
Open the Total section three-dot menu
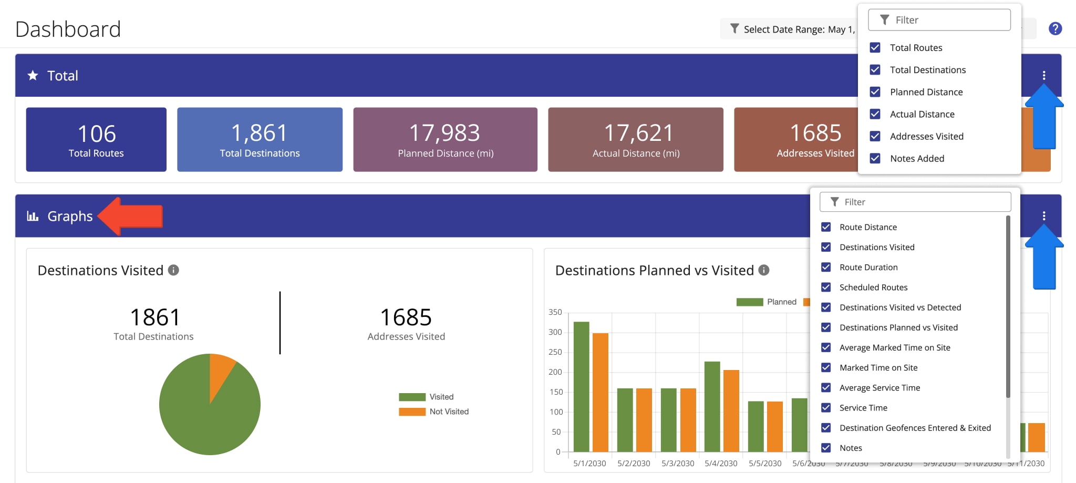(1043, 76)
